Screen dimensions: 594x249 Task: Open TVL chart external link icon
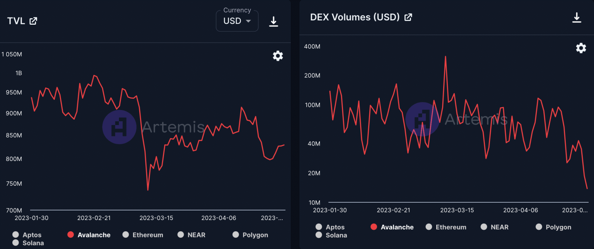point(33,21)
